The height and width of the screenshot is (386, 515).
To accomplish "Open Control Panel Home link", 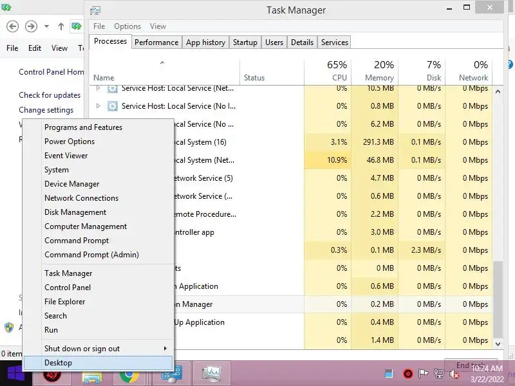I will coord(51,72).
